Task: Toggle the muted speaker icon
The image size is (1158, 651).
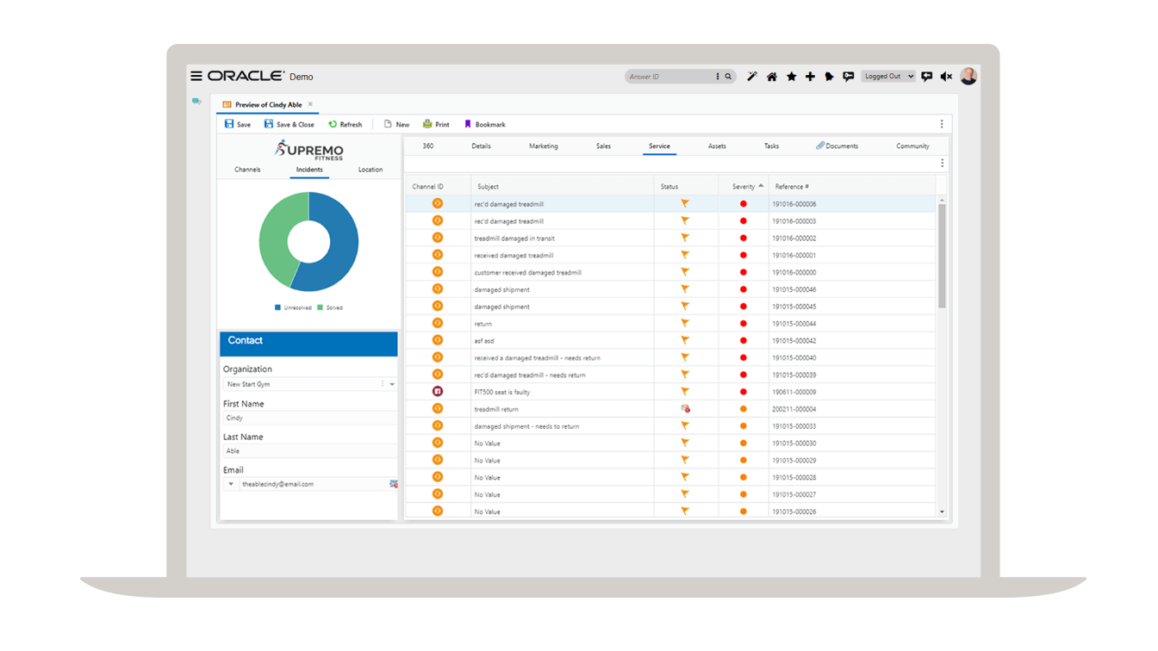Action: [x=946, y=77]
